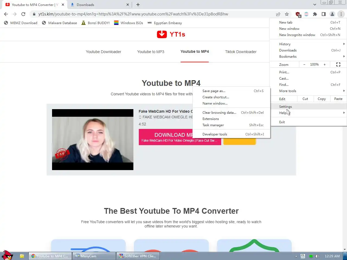Screen dimensions: 347x260
Task: Click the network tray icon
Action: point(303,256)
